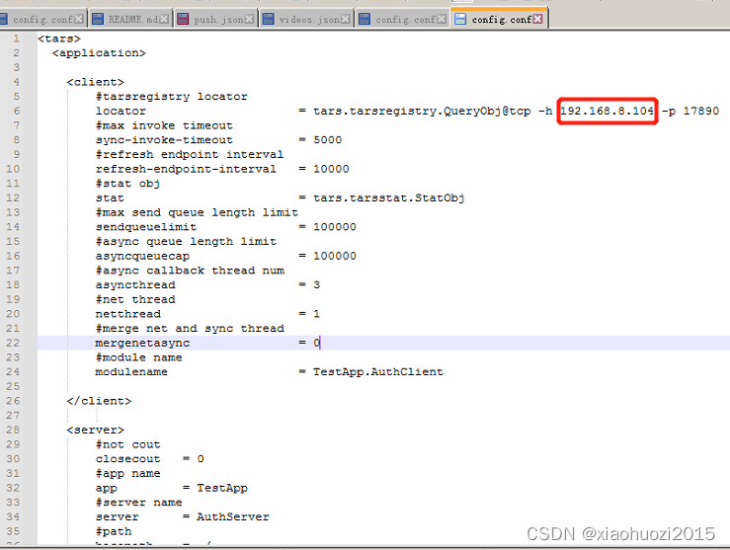This screenshot has height=550, width=730.
Task: Click the #stat obj comment
Action: click(128, 184)
